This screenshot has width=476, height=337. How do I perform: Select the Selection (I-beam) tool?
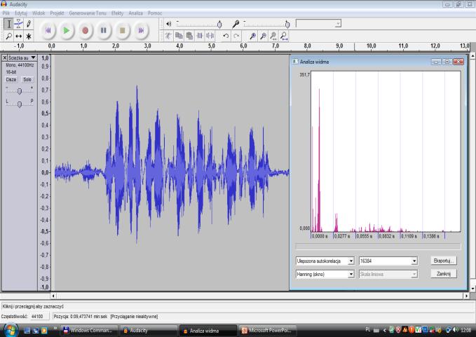9,24
